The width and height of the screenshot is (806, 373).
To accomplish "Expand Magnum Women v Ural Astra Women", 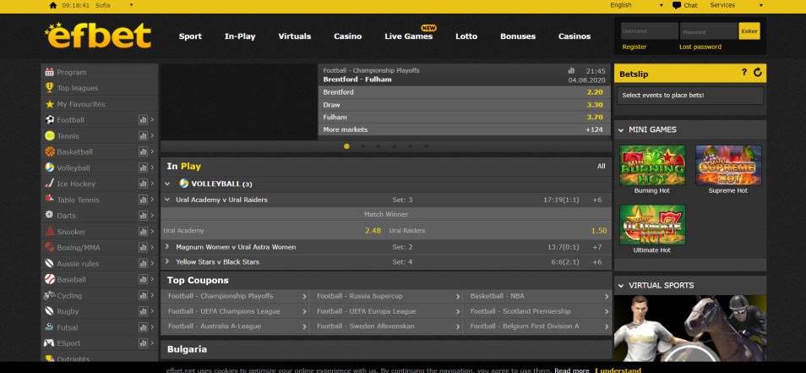I will [x=167, y=247].
